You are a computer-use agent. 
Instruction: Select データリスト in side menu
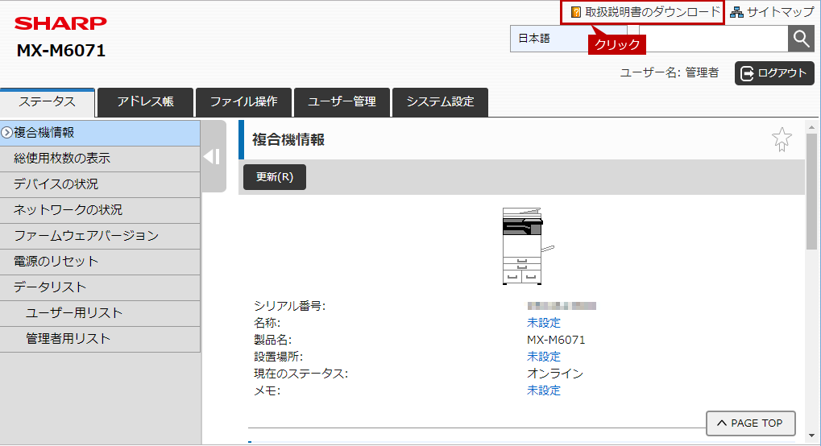coord(100,287)
